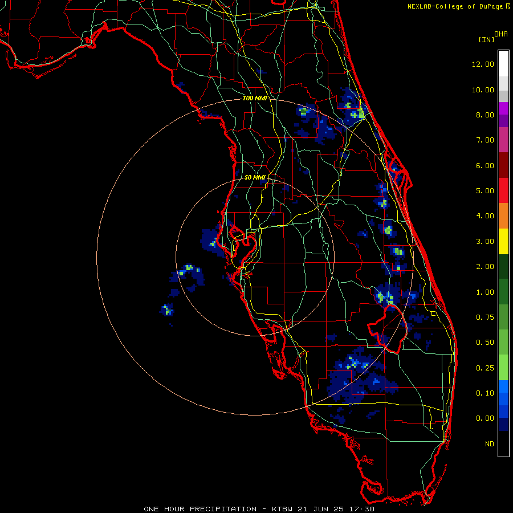The width and height of the screenshot is (513, 513).
Task: Pick the bright red 5.00 legend swatch
Action: click(503, 190)
